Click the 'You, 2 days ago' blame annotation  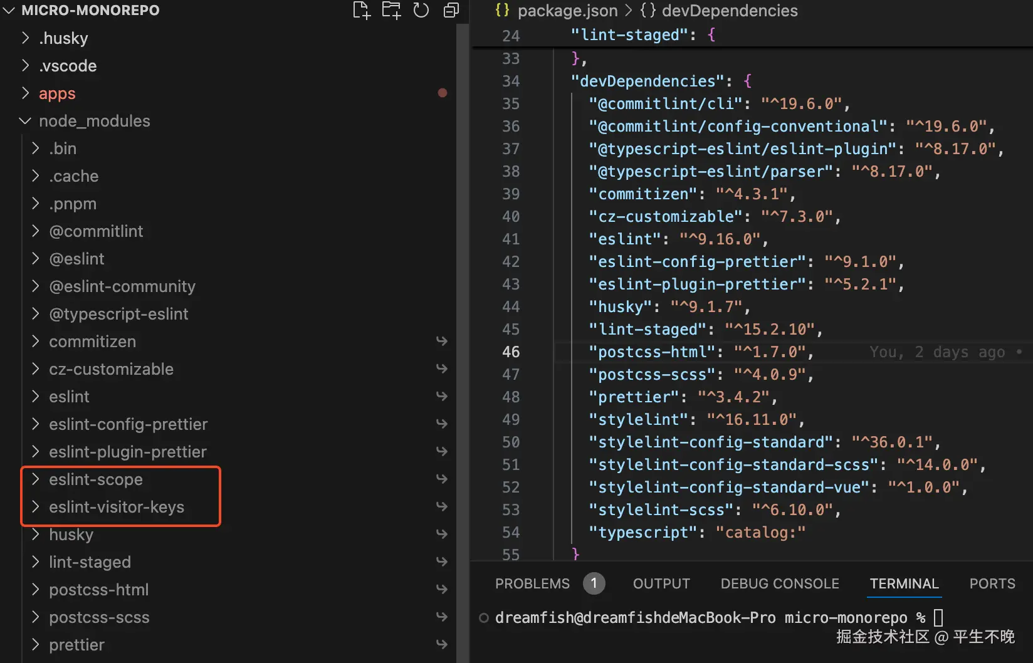(x=937, y=352)
